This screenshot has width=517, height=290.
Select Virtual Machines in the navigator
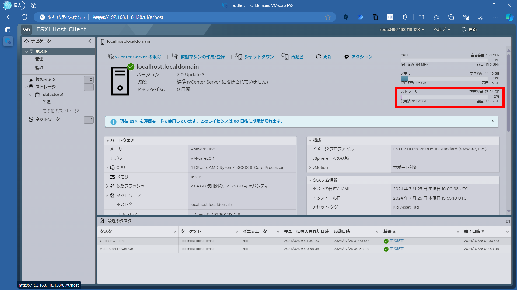point(46,79)
